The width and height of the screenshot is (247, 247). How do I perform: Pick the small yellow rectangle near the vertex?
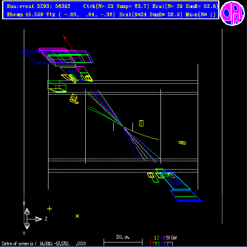[141, 123]
